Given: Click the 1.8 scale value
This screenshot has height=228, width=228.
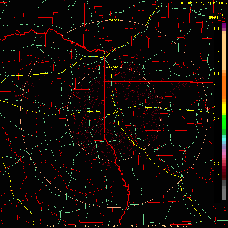Looking at the screenshot, I should pos(217,141).
